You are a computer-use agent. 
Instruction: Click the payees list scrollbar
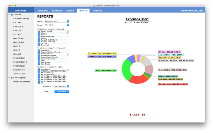click(x=68, y=70)
